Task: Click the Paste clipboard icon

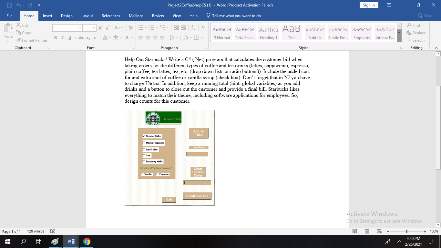Action: pyautogui.click(x=8, y=29)
